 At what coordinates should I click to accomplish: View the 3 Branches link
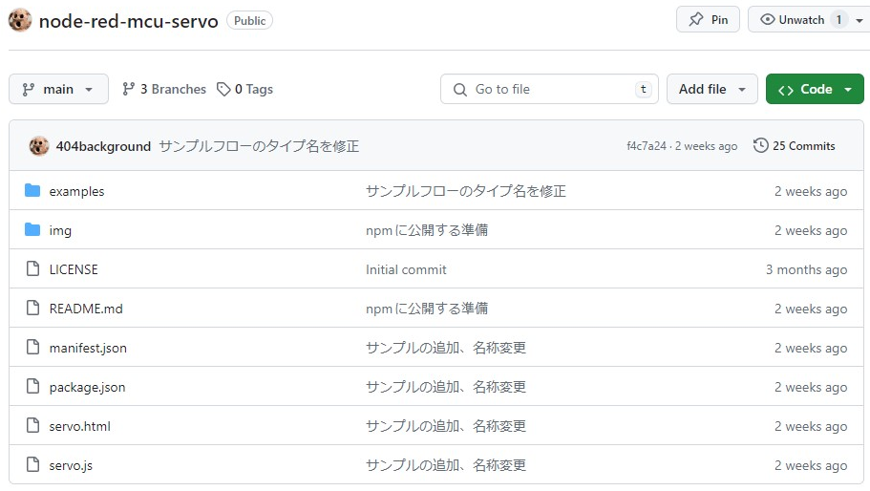(x=164, y=89)
